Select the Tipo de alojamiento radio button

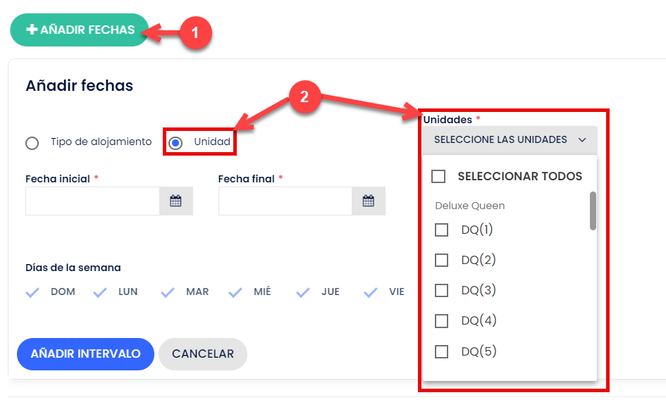[x=32, y=143]
